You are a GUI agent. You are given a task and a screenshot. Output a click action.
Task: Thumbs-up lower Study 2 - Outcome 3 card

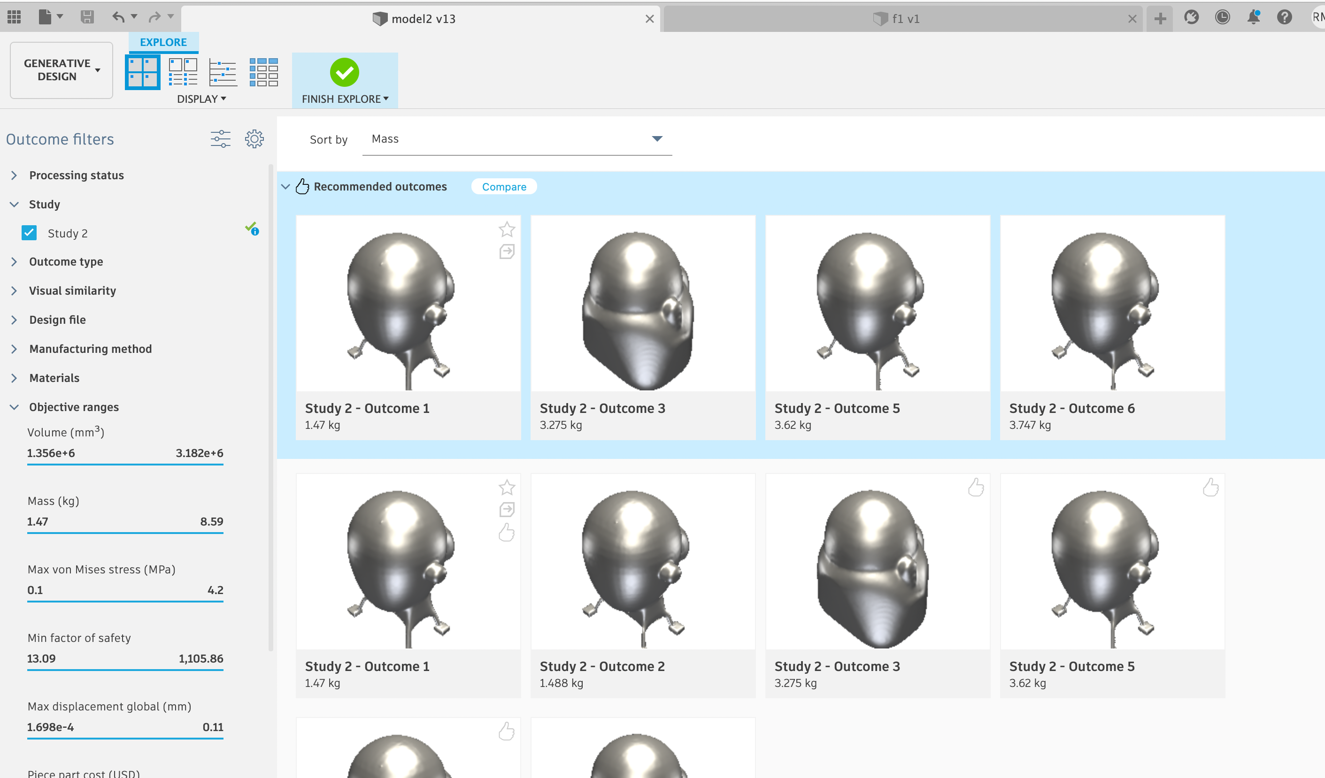pos(976,487)
